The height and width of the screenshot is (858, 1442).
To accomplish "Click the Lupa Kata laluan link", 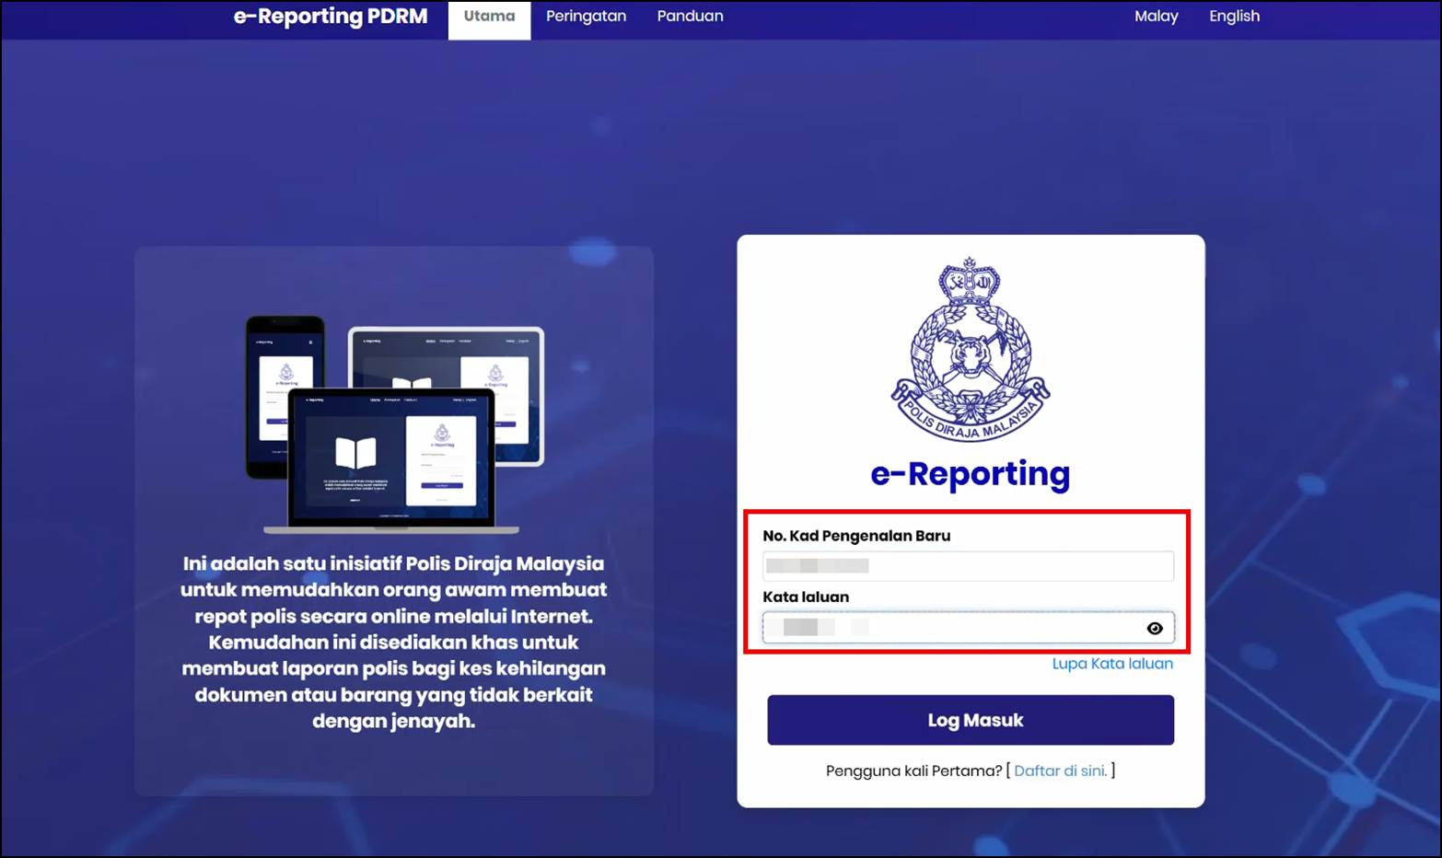I will point(1112,664).
